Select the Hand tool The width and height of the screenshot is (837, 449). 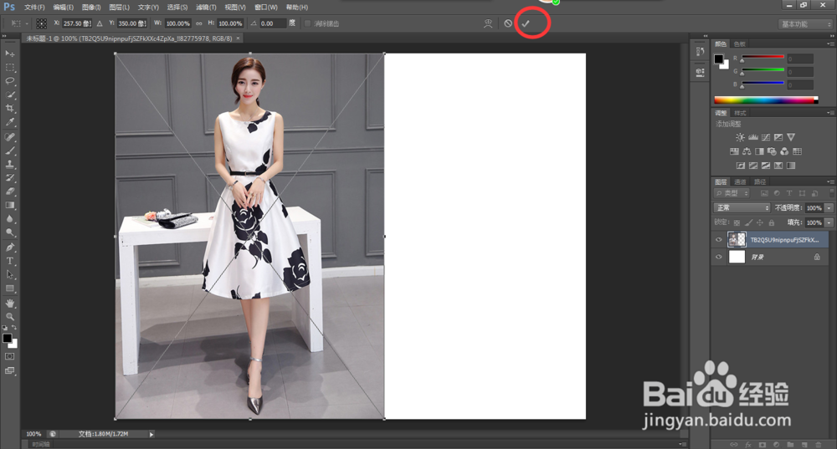click(x=9, y=303)
